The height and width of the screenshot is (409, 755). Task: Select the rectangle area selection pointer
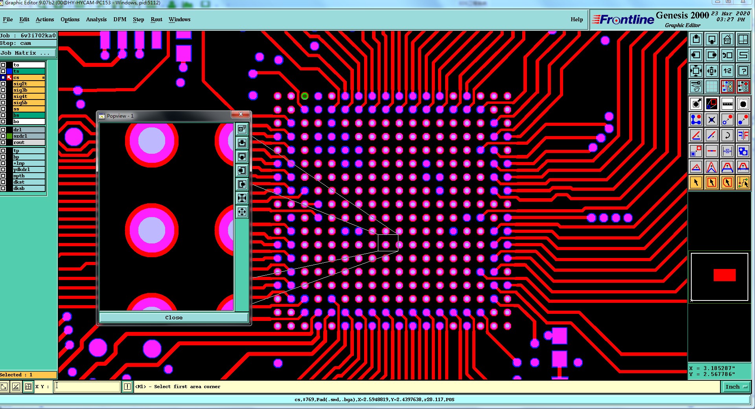click(712, 182)
